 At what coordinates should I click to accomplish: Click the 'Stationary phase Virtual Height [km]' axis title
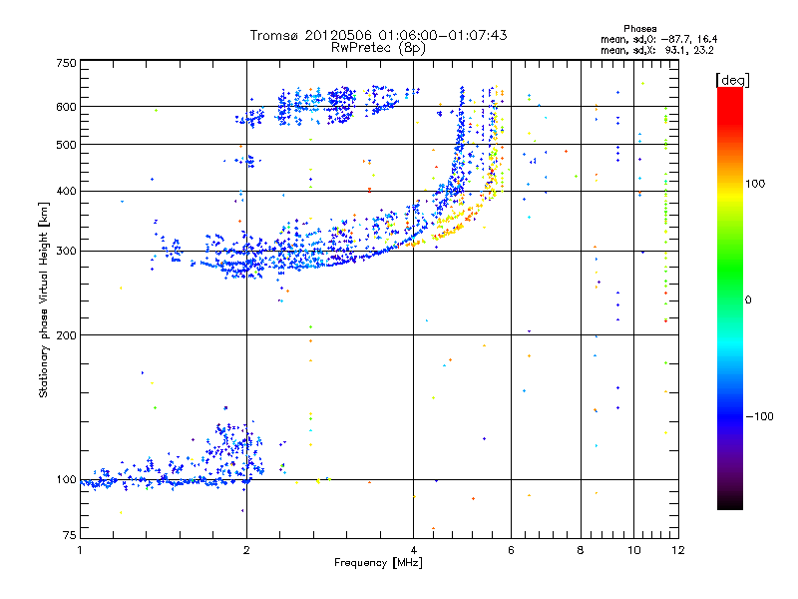pos(44,300)
